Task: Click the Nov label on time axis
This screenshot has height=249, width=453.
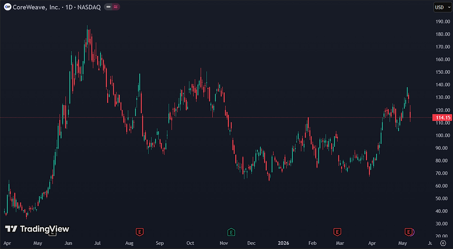Action: point(224,243)
